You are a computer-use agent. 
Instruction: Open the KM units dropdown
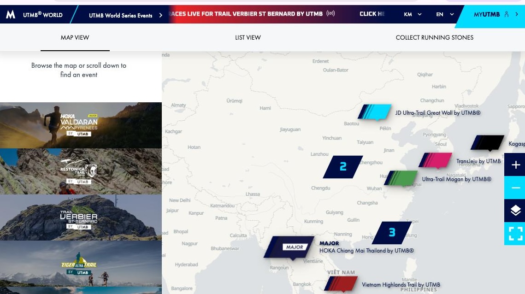pyautogui.click(x=413, y=14)
